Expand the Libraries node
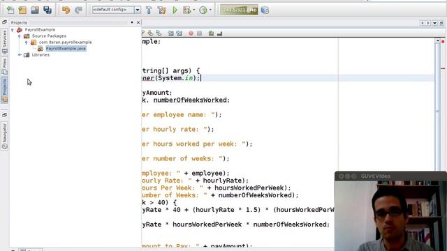The width and height of the screenshot is (447, 251). coord(20,54)
